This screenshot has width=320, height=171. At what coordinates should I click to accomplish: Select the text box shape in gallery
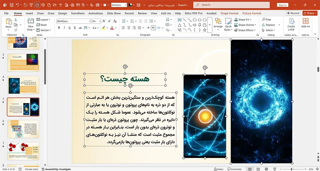tap(180, 20)
